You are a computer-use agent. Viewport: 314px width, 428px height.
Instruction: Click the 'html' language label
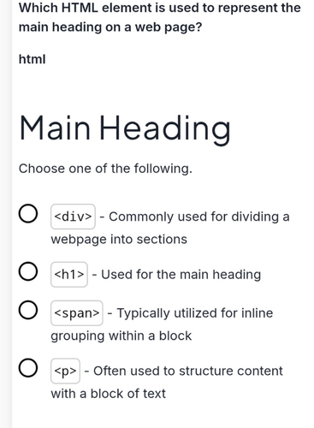32,59
